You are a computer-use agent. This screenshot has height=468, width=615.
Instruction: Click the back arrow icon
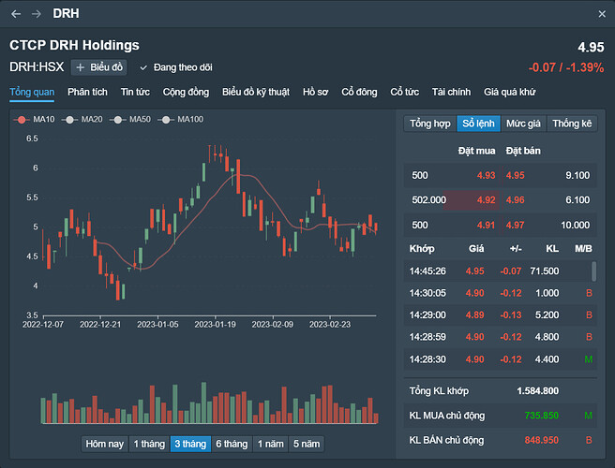[16, 14]
